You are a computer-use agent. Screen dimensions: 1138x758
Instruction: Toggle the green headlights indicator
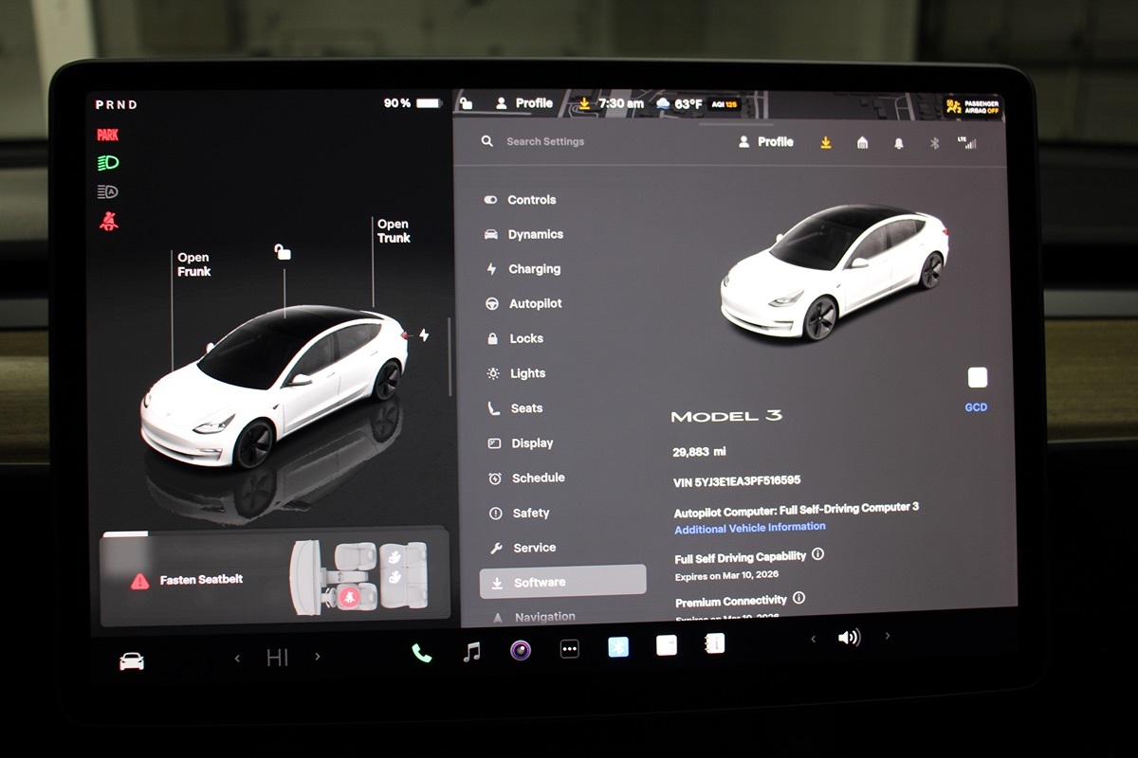(108, 163)
